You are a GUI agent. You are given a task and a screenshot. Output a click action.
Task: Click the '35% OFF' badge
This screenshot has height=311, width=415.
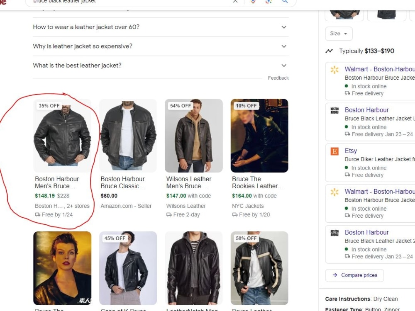coord(49,106)
